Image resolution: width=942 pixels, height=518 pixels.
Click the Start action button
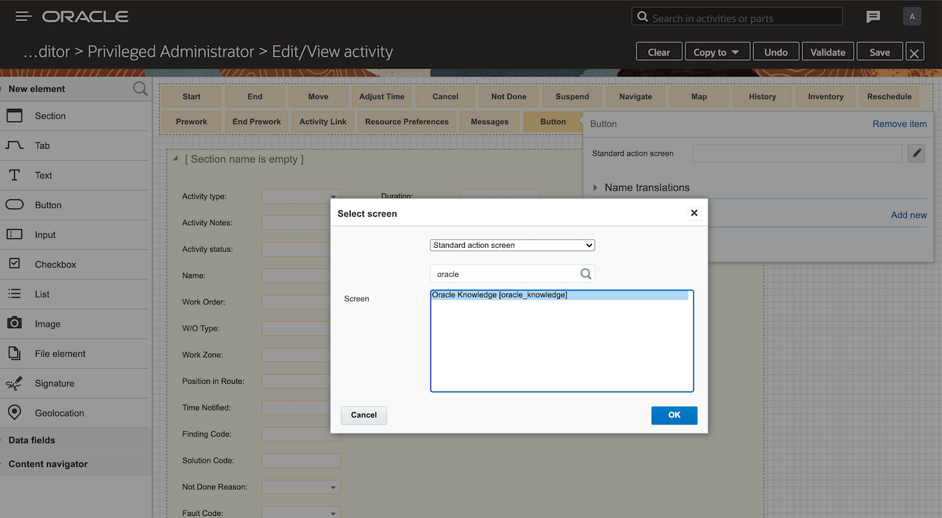(191, 96)
